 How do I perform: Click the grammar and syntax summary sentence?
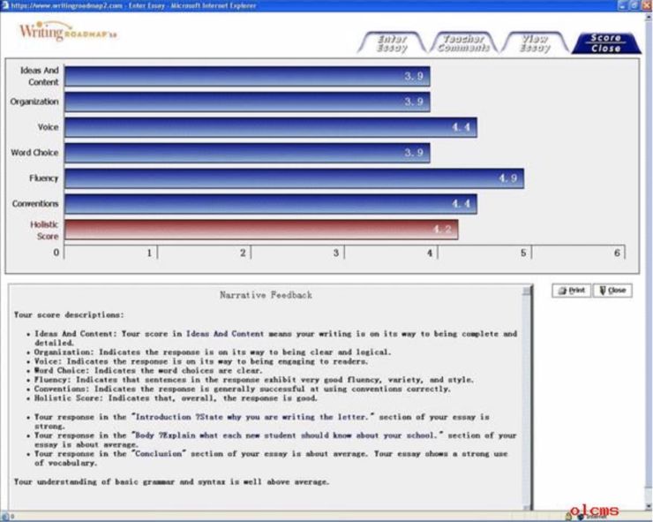171,481
